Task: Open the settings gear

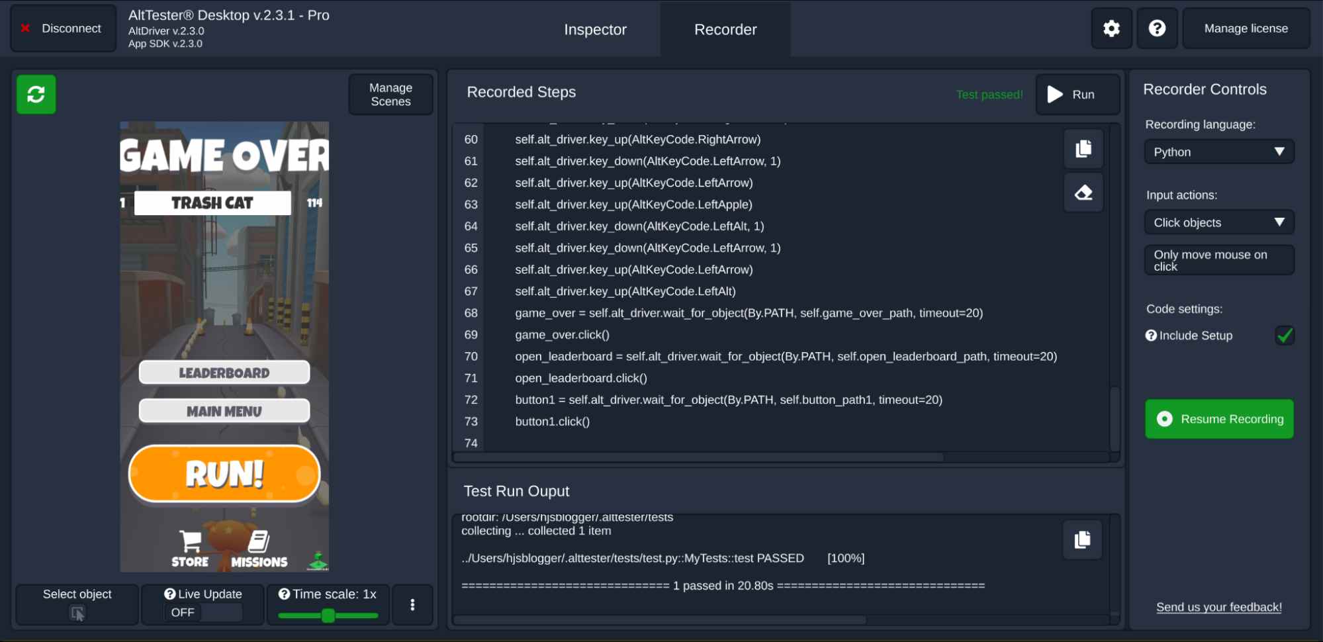Action: (1112, 28)
